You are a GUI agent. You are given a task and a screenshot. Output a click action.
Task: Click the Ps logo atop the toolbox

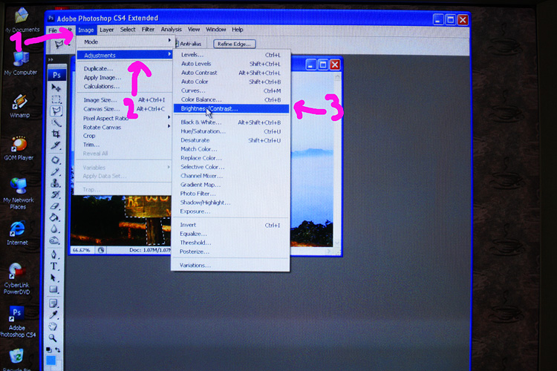click(56, 75)
